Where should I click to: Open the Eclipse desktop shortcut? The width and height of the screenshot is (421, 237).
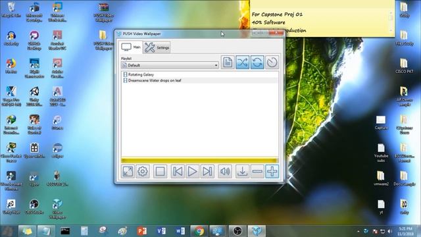(x=57, y=151)
